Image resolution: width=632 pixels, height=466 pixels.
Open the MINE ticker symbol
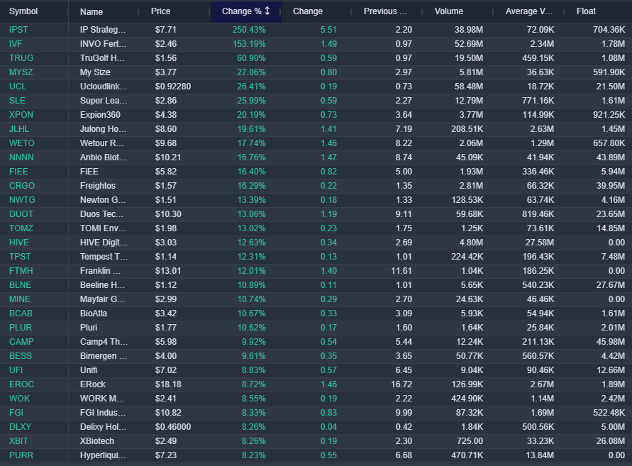tap(19, 299)
